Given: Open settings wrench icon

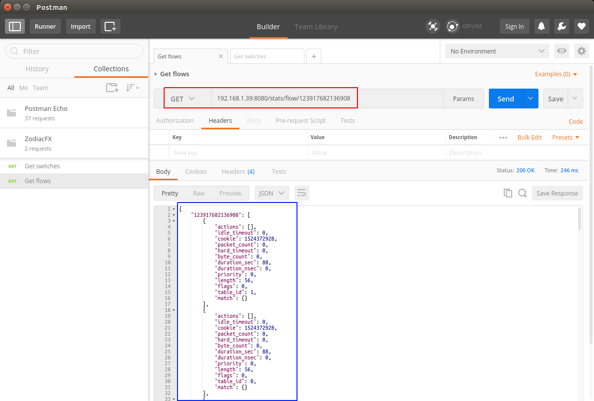Looking at the screenshot, I should coord(561,26).
